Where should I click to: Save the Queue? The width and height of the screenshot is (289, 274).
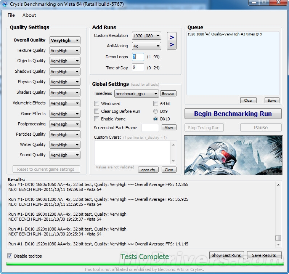tap(272, 101)
